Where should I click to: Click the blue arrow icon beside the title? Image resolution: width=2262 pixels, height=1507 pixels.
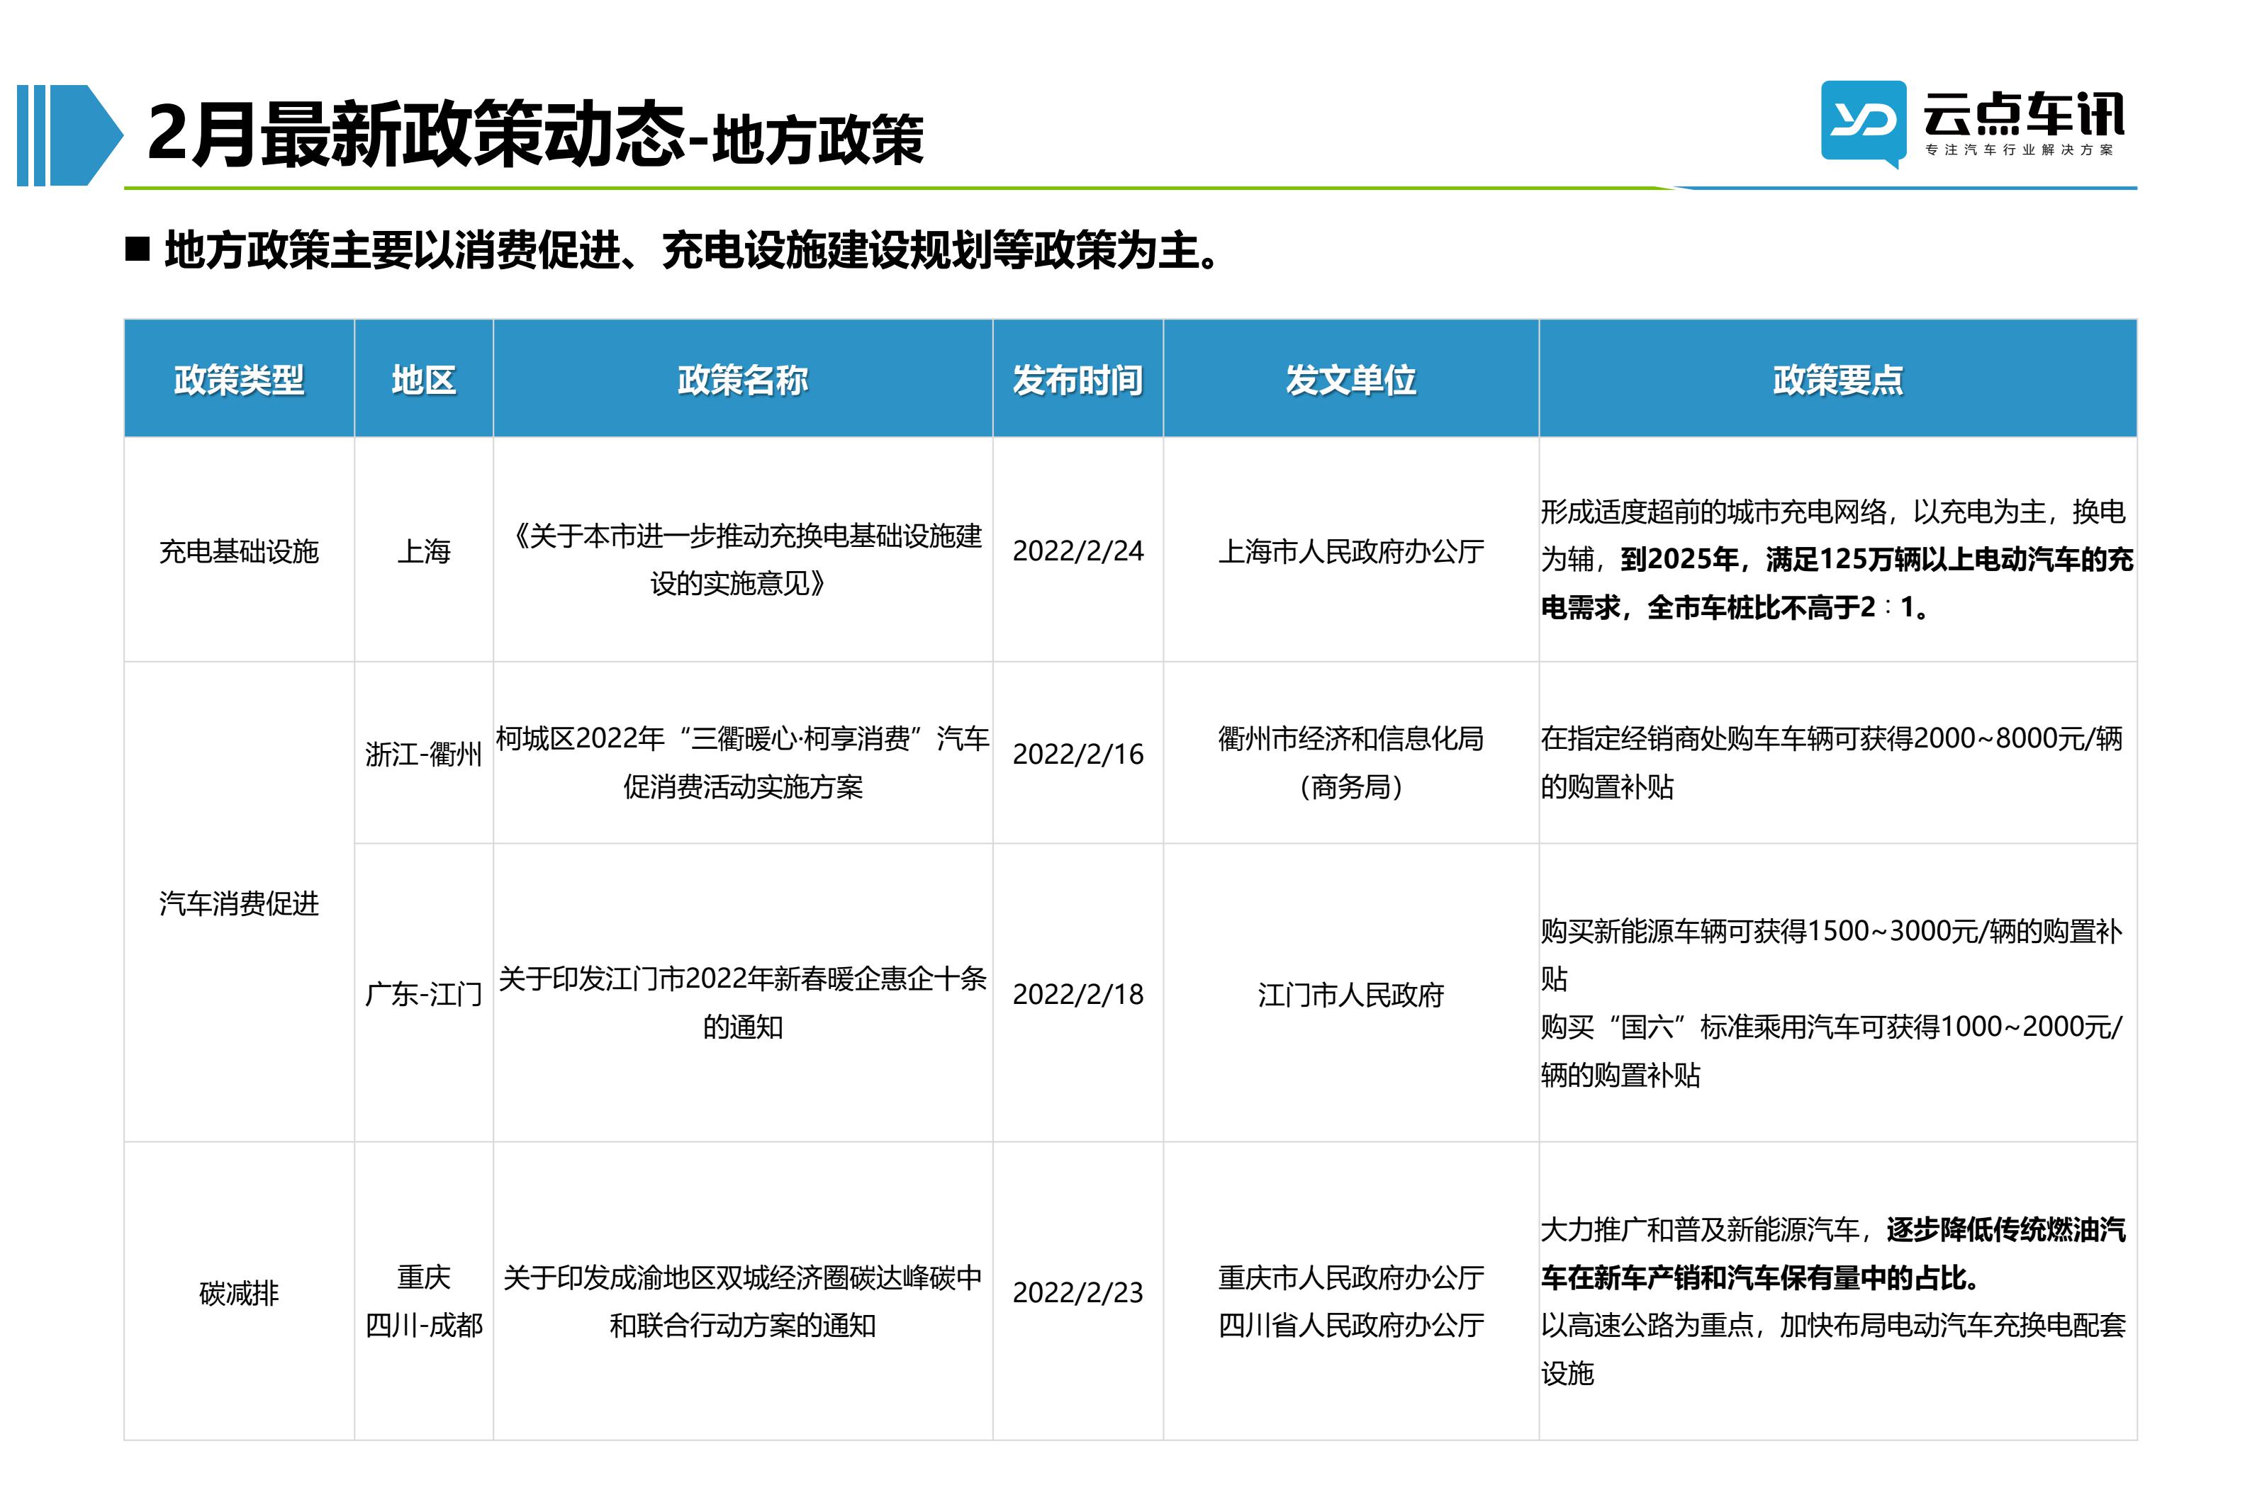[70, 135]
